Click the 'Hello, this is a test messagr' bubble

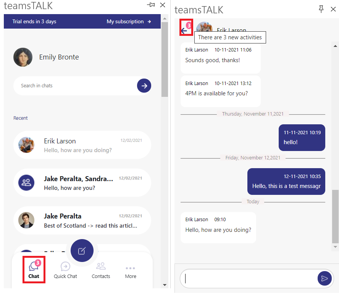point(286,182)
